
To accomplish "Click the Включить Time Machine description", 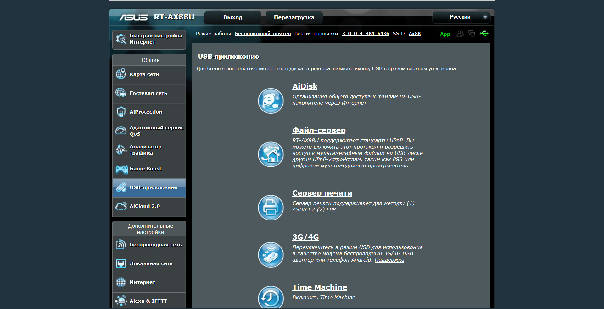I will [x=324, y=297].
